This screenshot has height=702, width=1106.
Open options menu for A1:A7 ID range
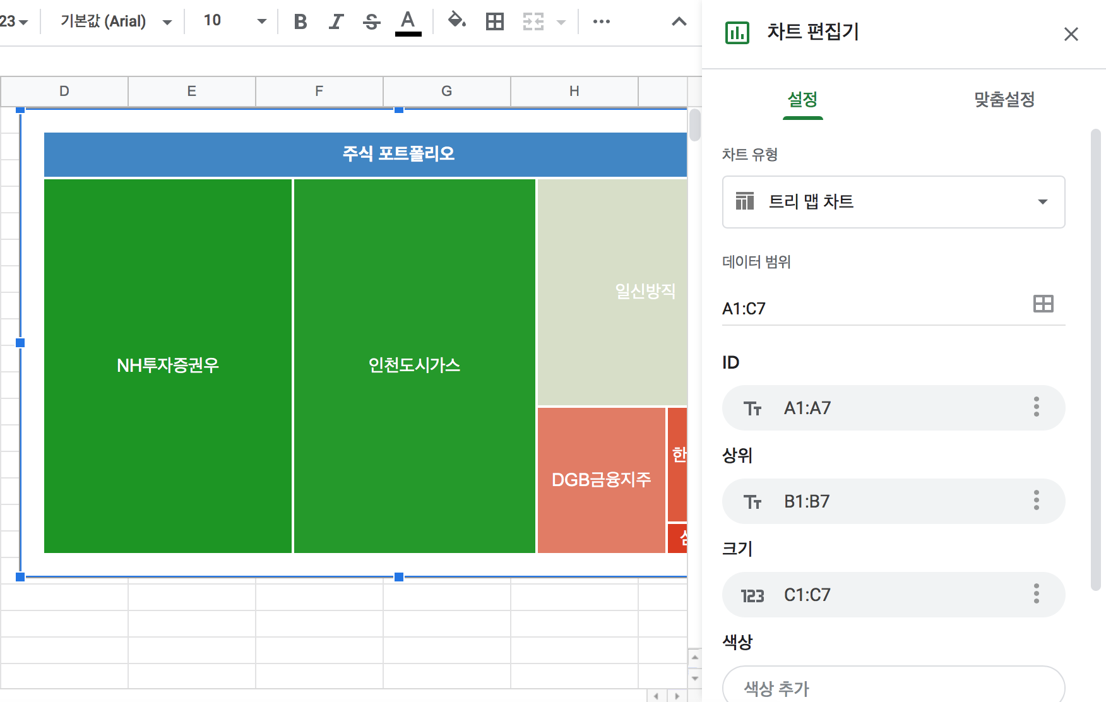pos(1037,407)
